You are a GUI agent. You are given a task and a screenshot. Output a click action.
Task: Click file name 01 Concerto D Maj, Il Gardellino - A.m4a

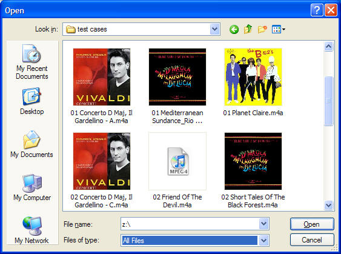point(102,116)
